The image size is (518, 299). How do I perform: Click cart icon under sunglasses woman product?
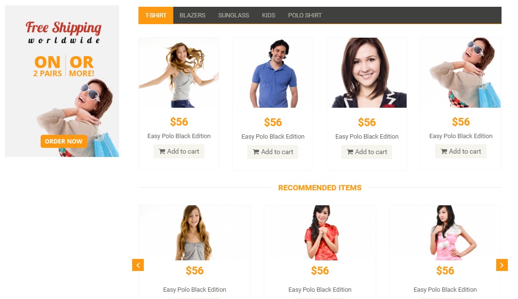tap(443, 151)
